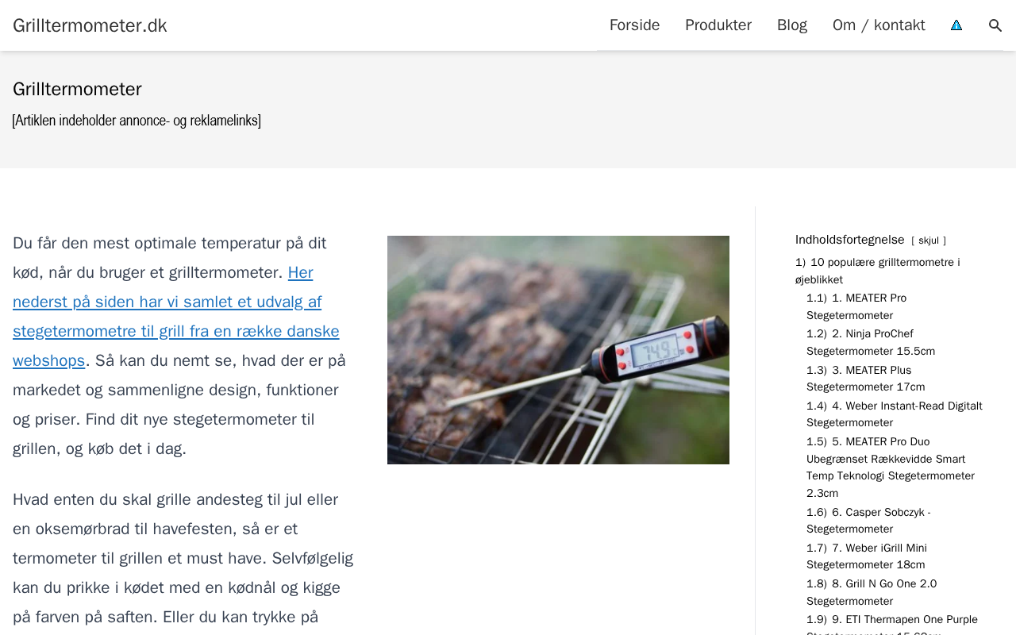Screen dimensions: 1016x635
Task: Click the blue triangle icon in navigation
Action: pyautogui.click(x=956, y=25)
